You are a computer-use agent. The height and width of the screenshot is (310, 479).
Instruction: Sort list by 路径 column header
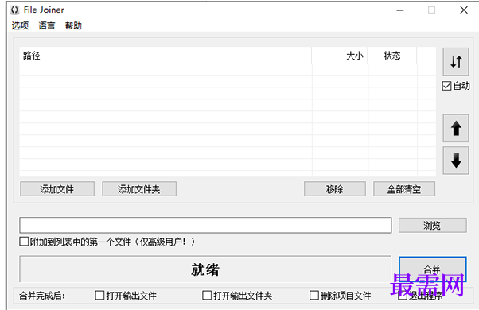click(166, 56)
